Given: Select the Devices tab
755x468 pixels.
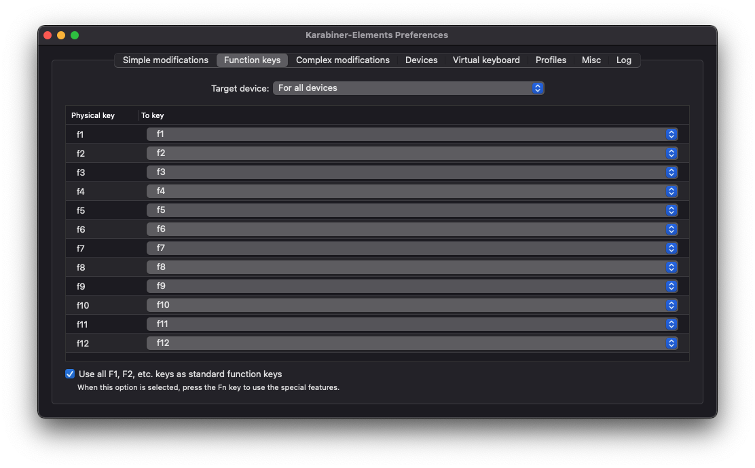Looking at the screenshot, I should 421,60.
